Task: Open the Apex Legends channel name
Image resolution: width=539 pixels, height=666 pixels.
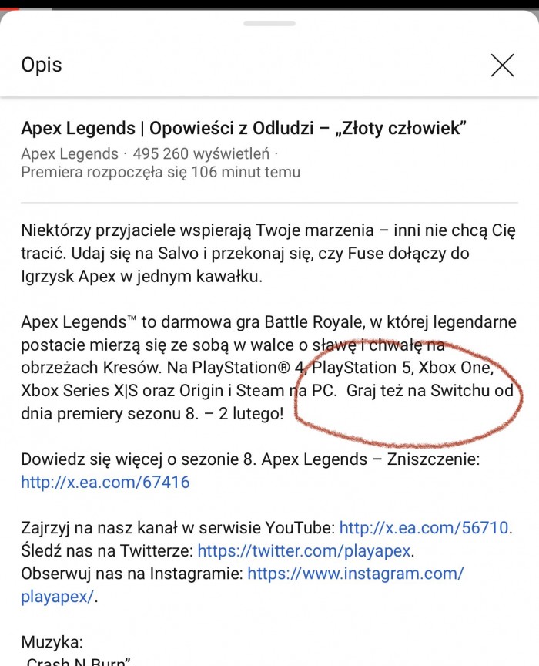Action: 69,153
